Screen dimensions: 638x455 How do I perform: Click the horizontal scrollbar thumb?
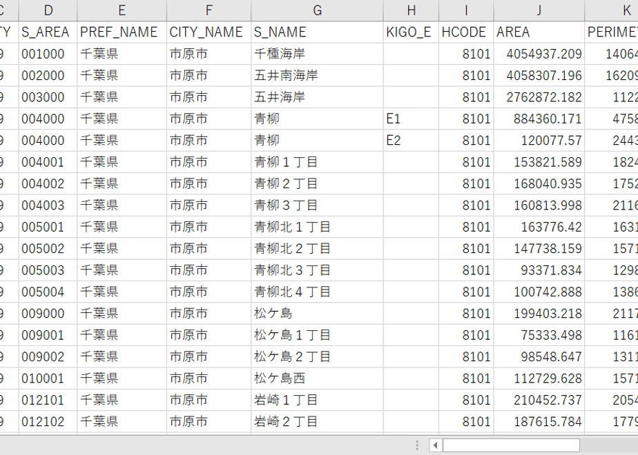(x=511, y=445)
